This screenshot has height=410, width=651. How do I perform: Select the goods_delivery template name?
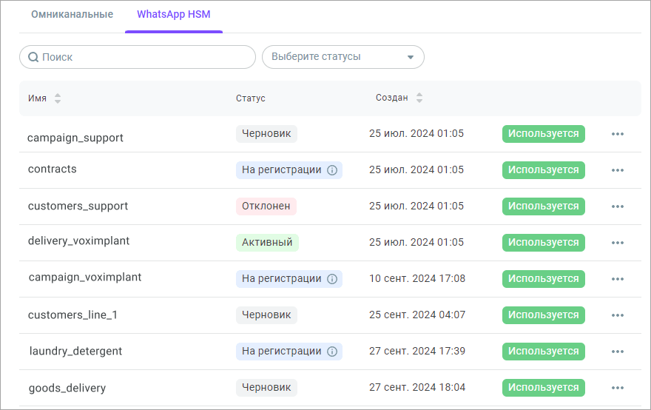point(67,388)
